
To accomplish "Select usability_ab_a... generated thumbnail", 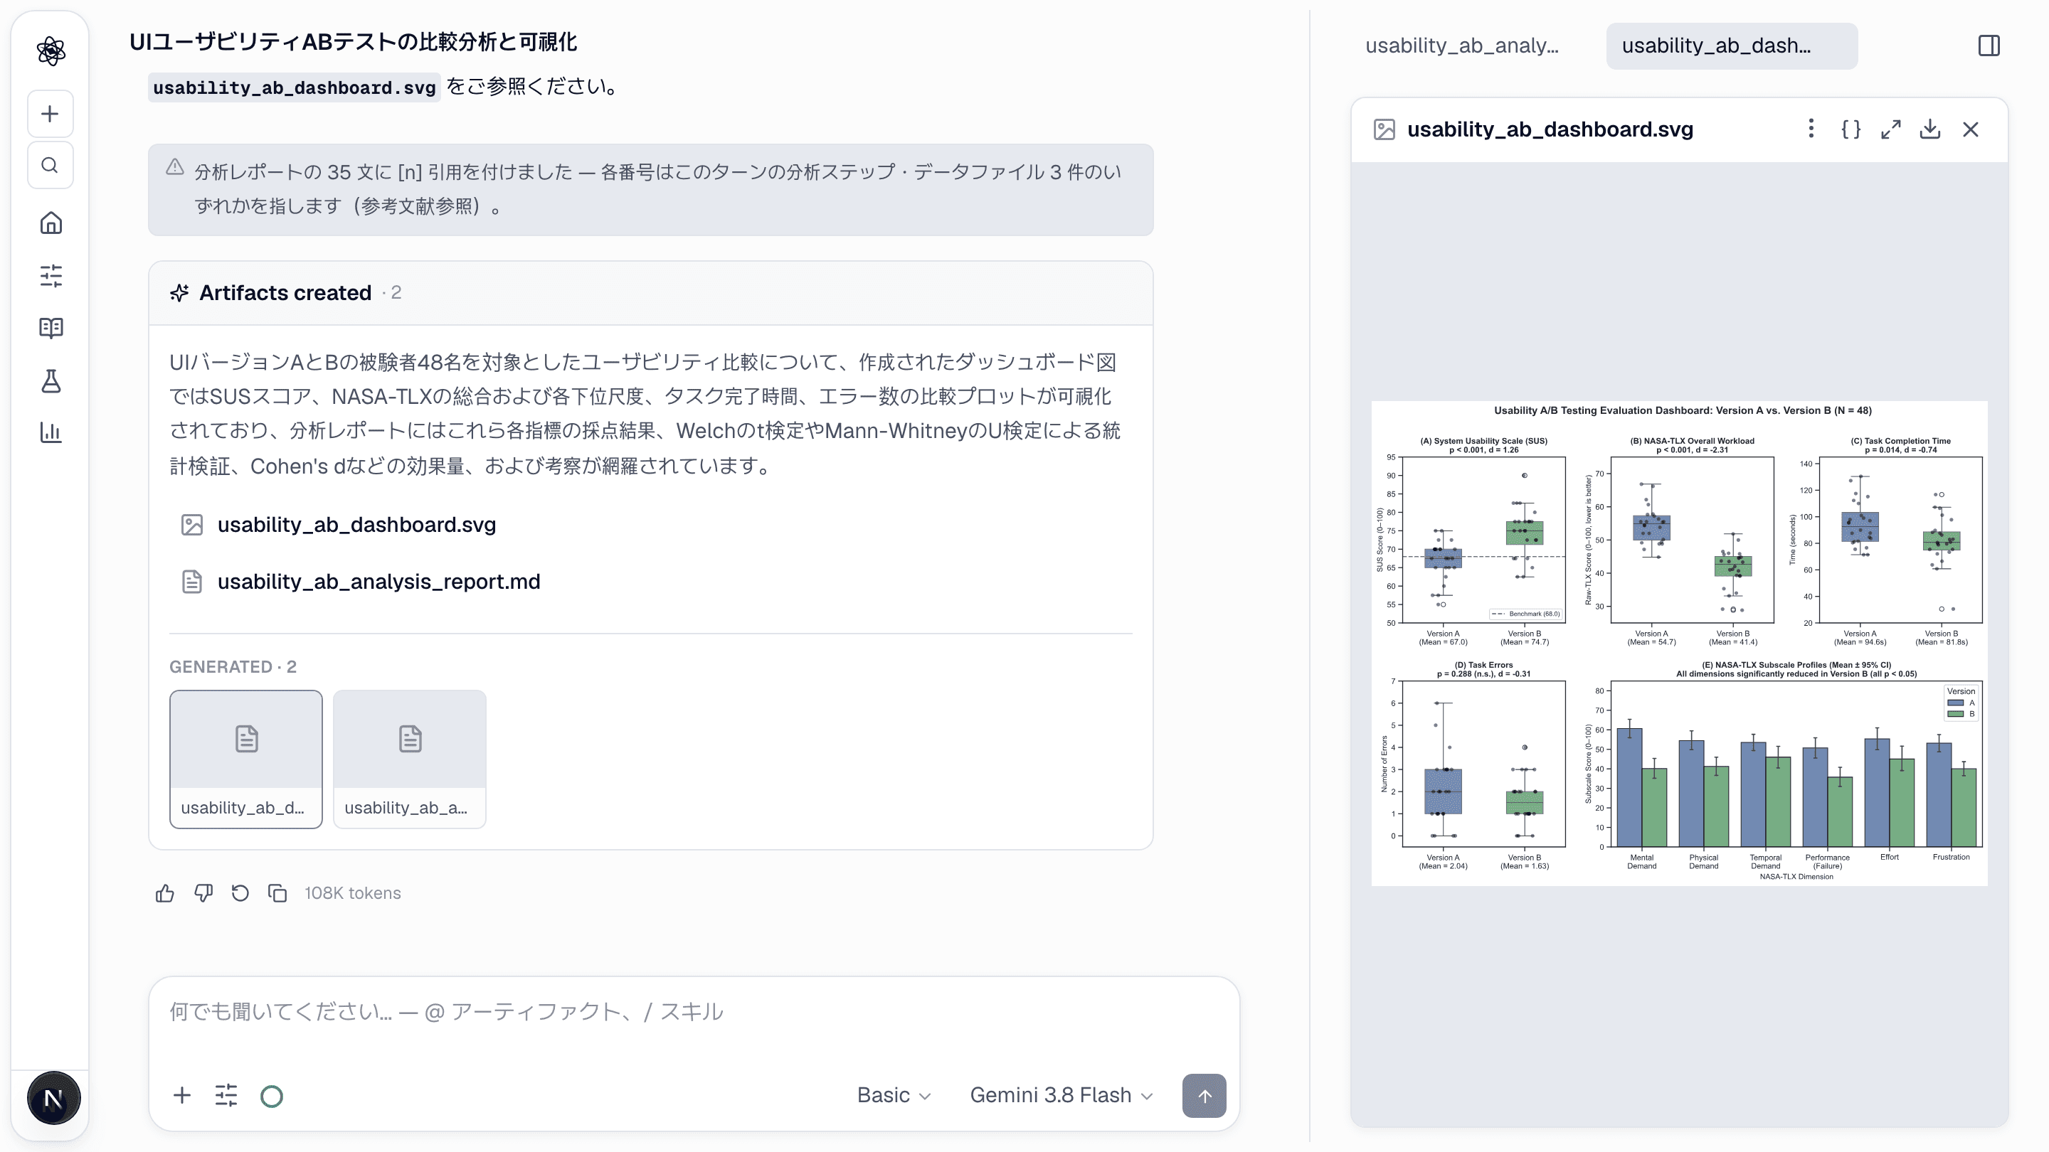I will (410, 759).
